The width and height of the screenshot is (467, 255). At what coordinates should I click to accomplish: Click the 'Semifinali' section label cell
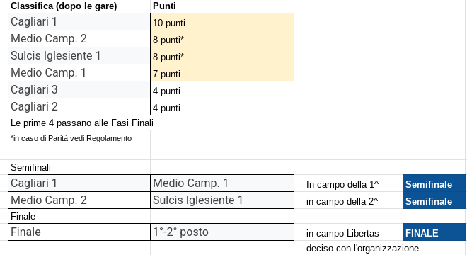pos(79,167)
